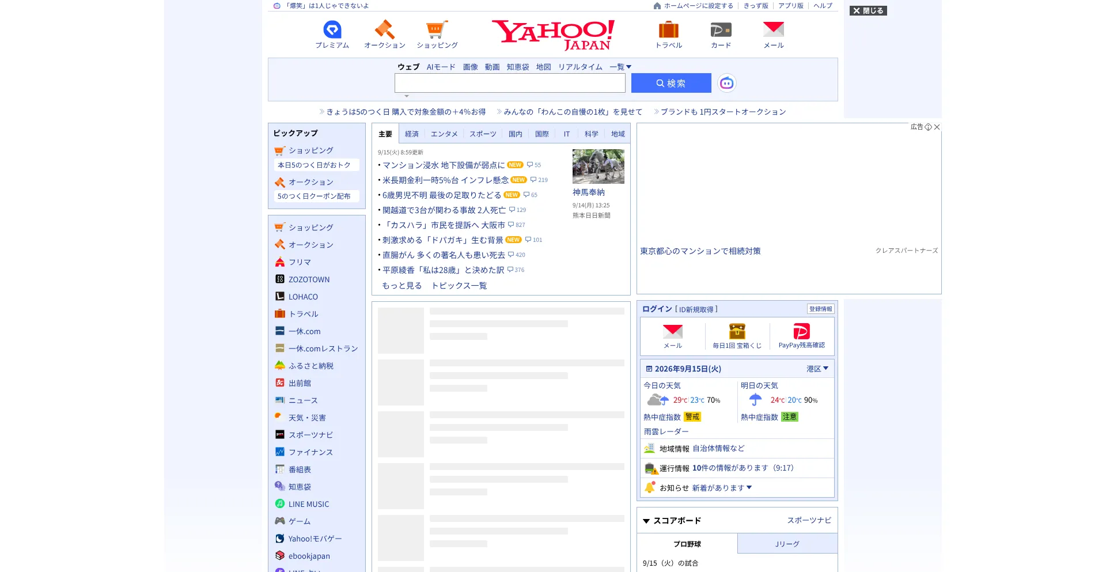
Task: Click the メール icon in the login box
Action: point(673,331)
